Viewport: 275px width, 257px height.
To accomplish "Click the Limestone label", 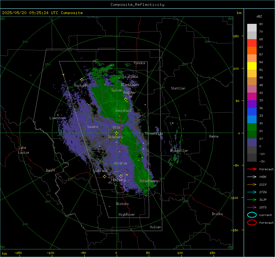I will (x=58, y=118).
